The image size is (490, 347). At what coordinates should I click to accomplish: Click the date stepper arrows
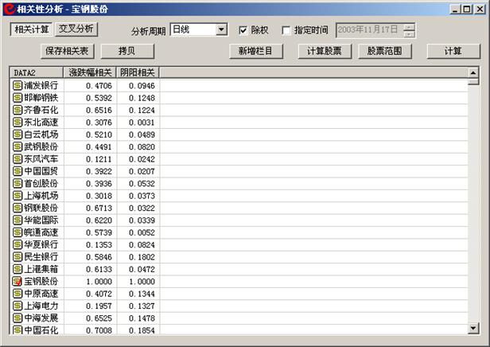click(409, 30)
